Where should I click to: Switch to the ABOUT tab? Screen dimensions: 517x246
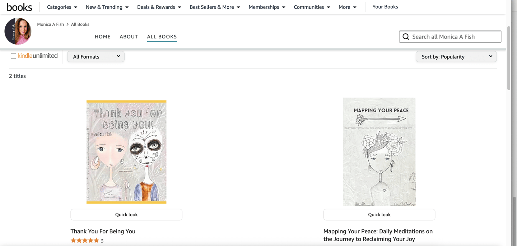pos(129,37)
